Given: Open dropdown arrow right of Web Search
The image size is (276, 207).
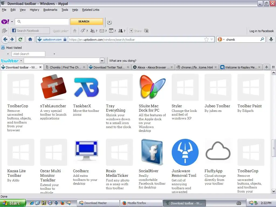Looking at the screenshot, I should 54,54.
